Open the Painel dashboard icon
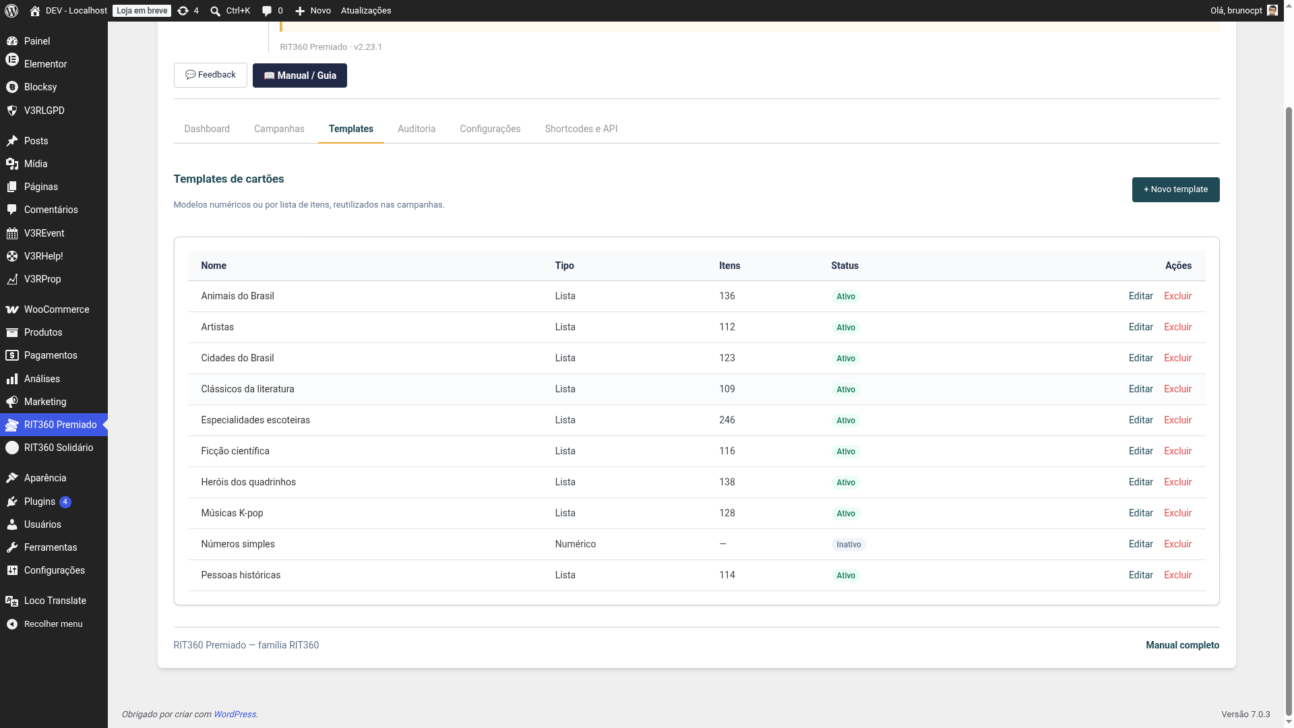 [12, 41]
